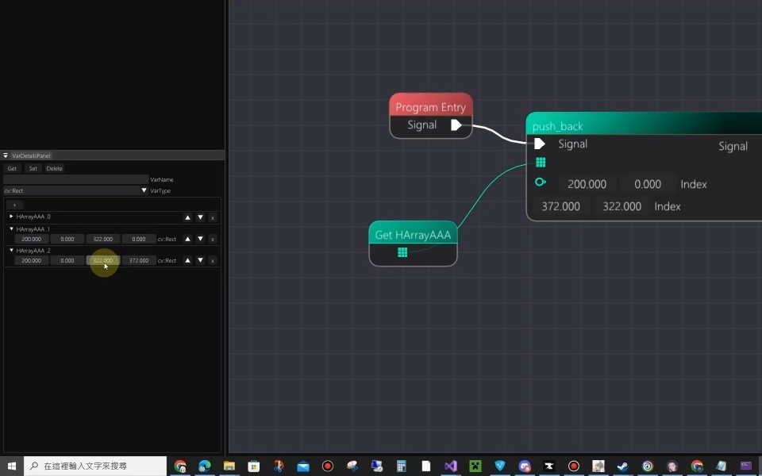The height and width of the screenshot is (476, 762).
Task: Click push_back's array grid input pin
Action: click(x=541, y=162)
